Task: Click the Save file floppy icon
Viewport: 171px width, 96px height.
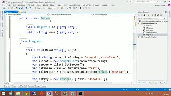Action: 20,8
